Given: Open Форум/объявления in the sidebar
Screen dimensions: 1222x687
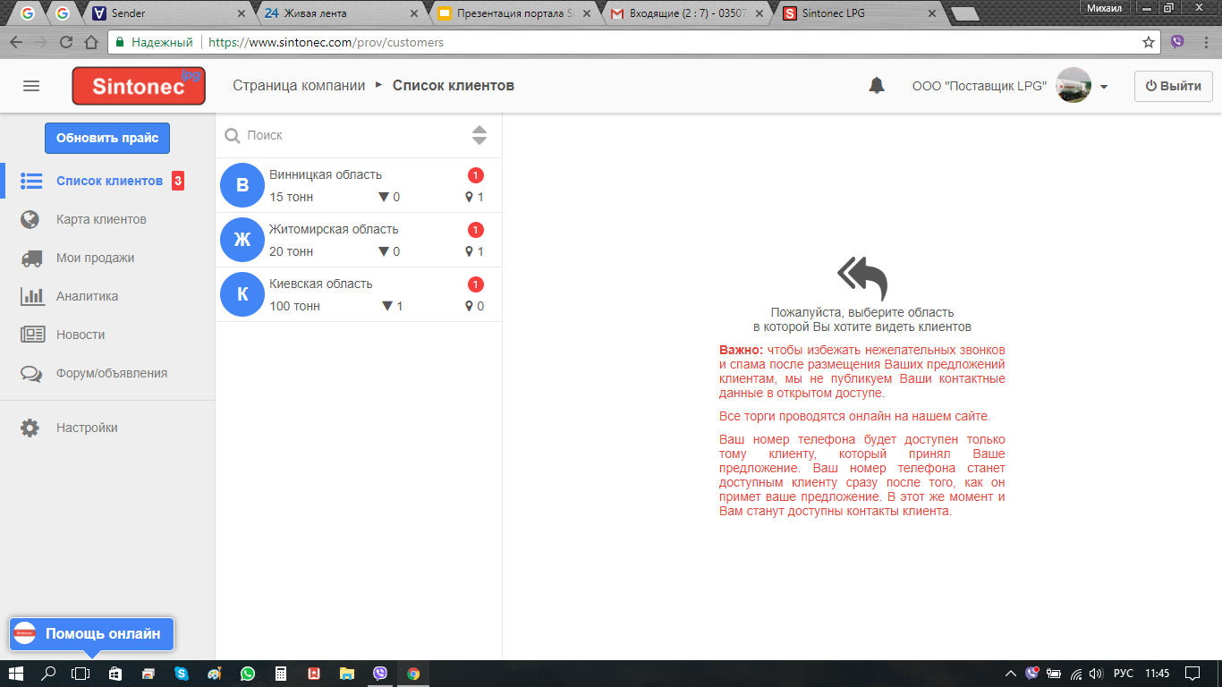Looking at the screenshot, I should 111,373.
